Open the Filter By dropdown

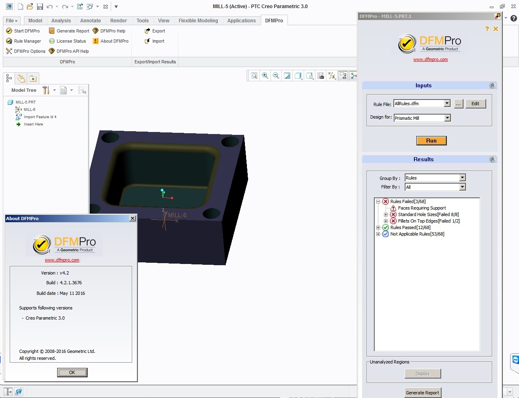coord(462,187)
